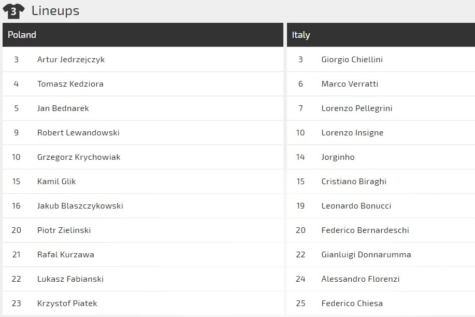Click Lorenzo Insigne's name

coord(352,133)
